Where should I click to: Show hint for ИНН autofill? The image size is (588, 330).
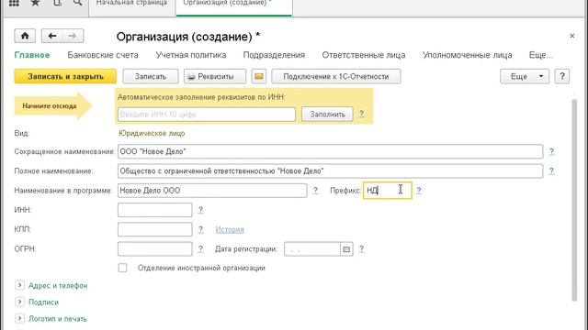pyautogui.click(x=361, y=114)
